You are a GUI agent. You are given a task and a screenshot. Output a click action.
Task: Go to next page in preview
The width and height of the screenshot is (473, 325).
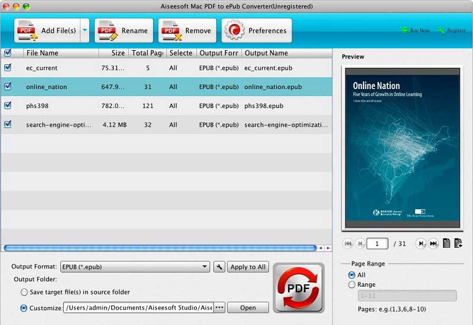tap(420, 244)
